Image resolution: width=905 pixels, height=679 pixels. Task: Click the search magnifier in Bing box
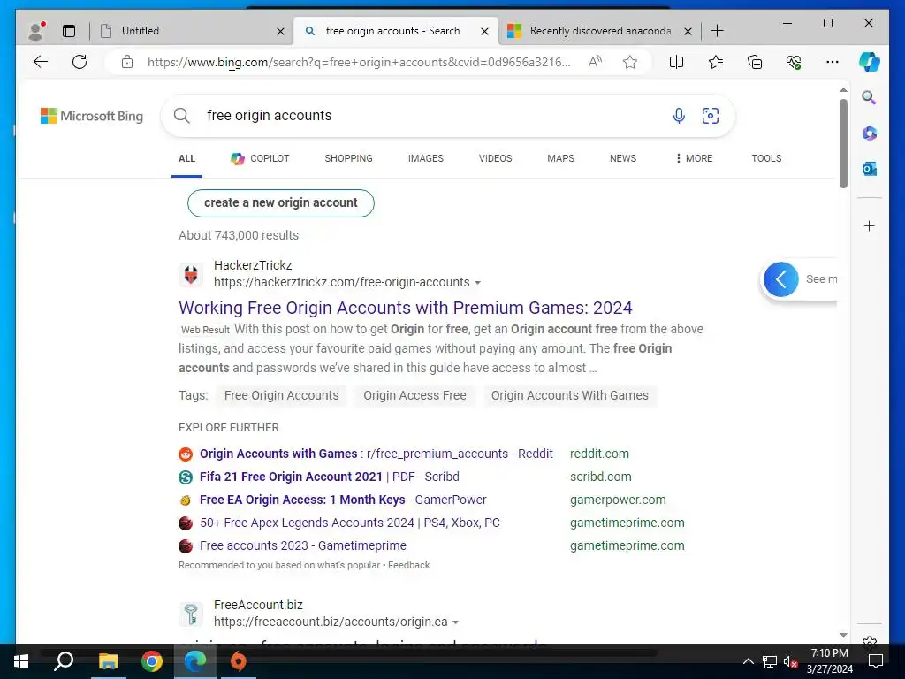182,116
